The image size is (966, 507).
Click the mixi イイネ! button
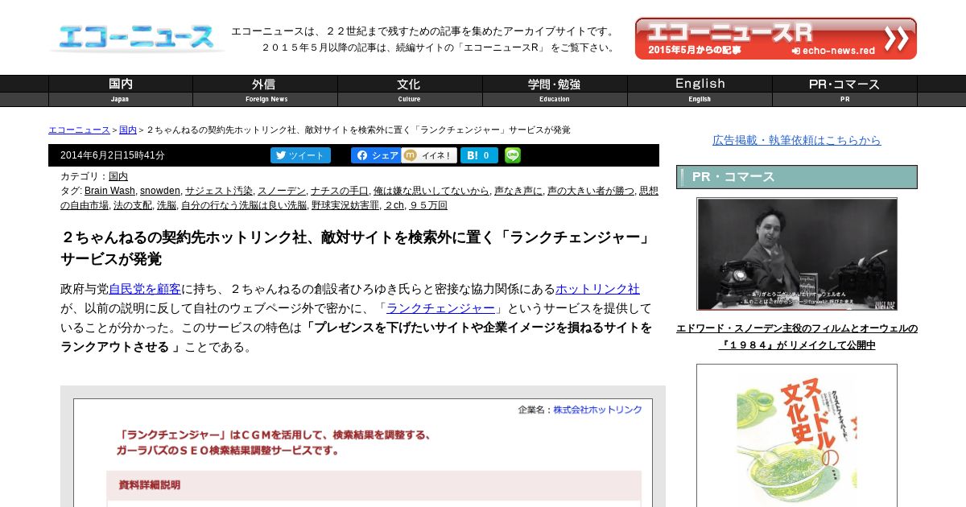pos(429,155)
